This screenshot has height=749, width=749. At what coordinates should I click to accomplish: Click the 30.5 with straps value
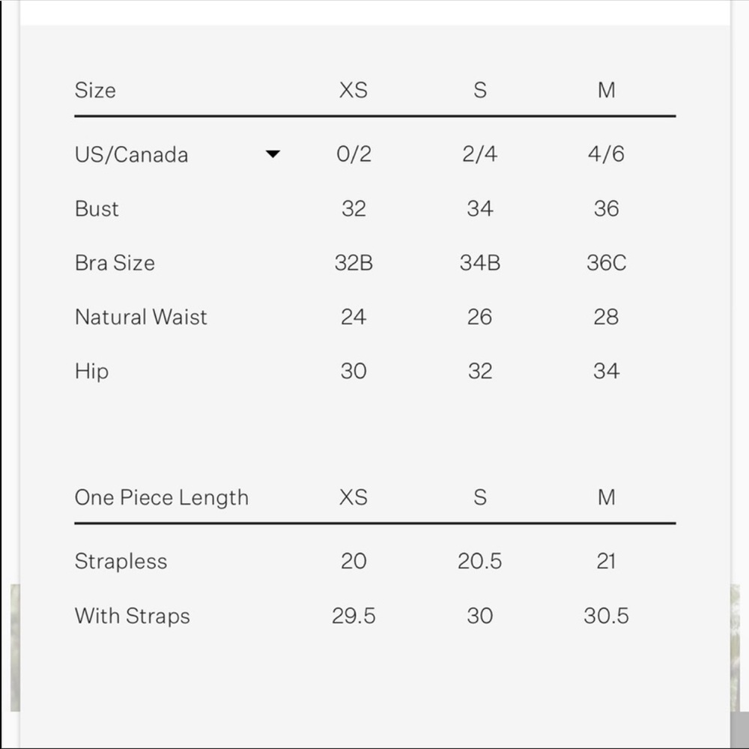[606, 616]
